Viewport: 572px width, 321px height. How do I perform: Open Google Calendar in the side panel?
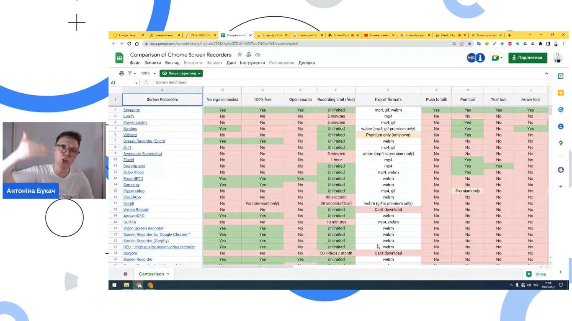pyautogui.click(x=561, y=76)
